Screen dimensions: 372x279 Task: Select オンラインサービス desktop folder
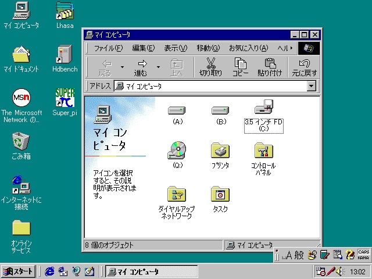(21, 237)
